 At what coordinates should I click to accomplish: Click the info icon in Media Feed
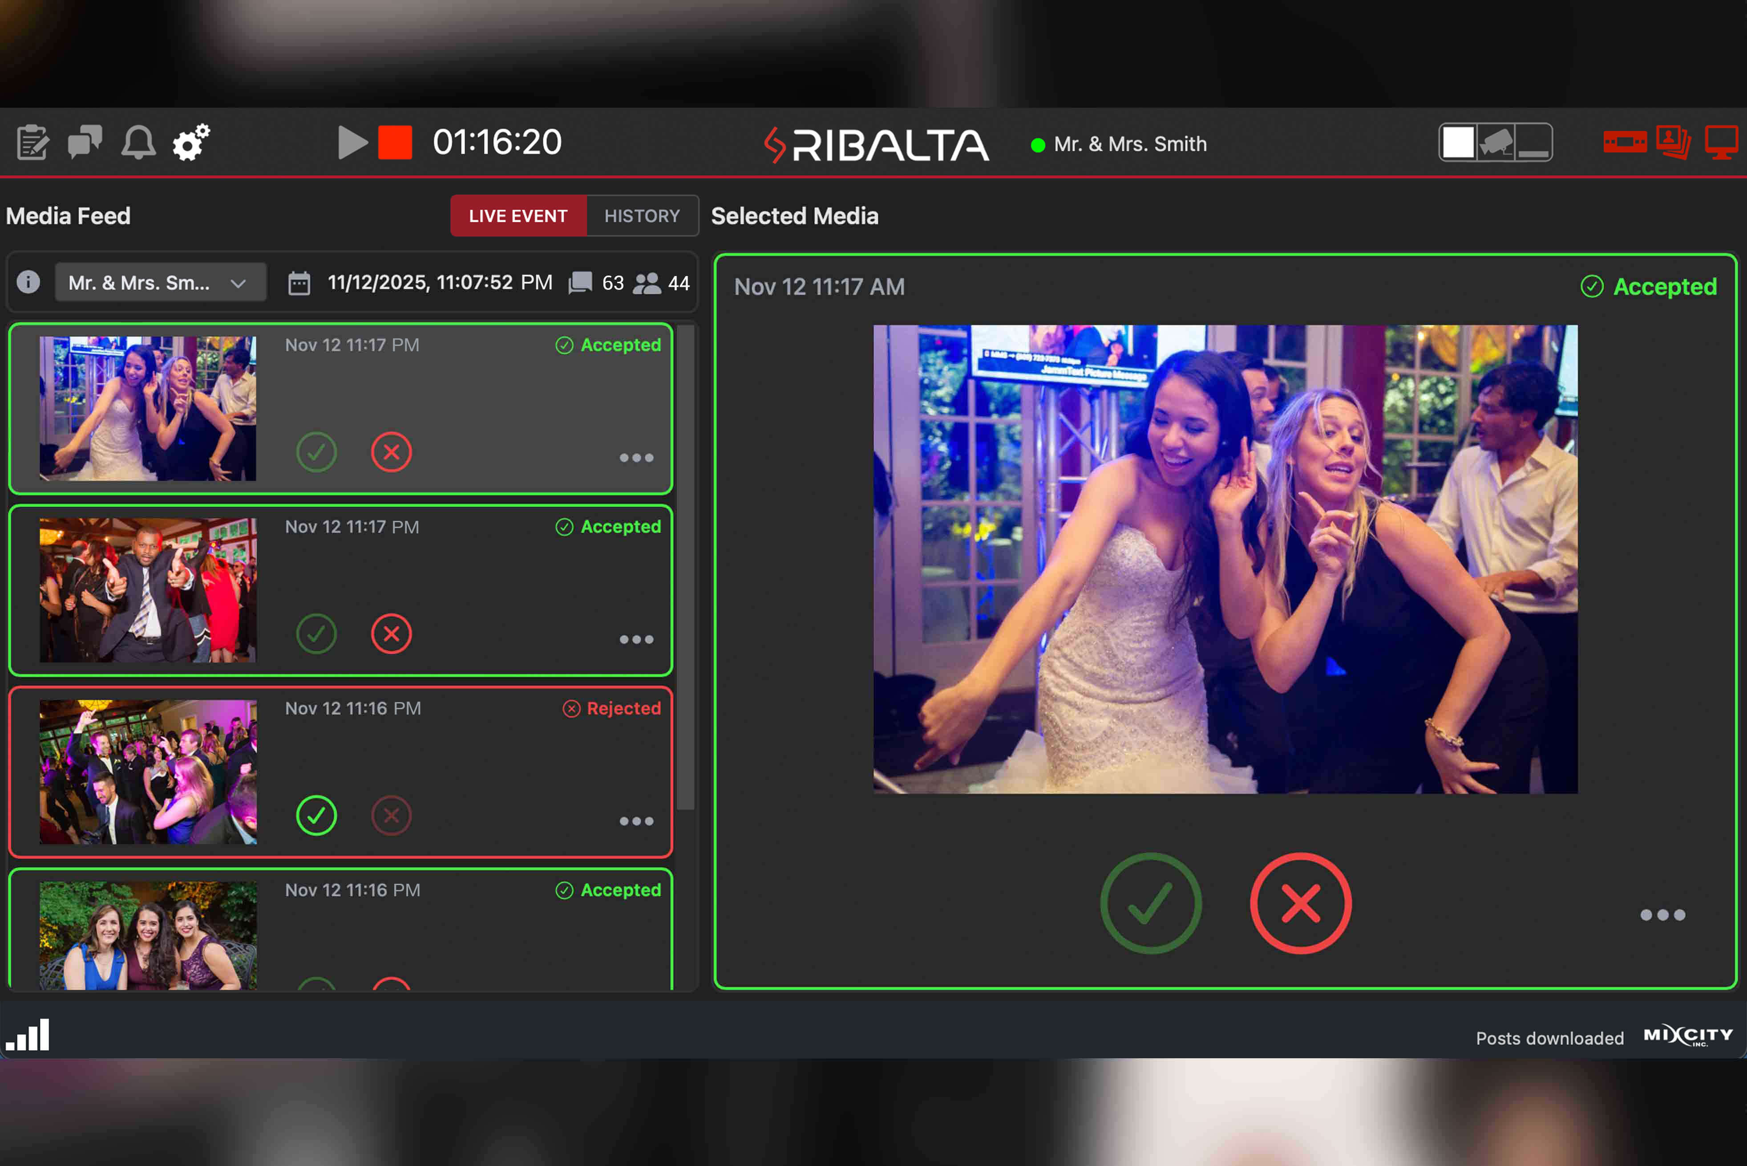coord(29,282)
